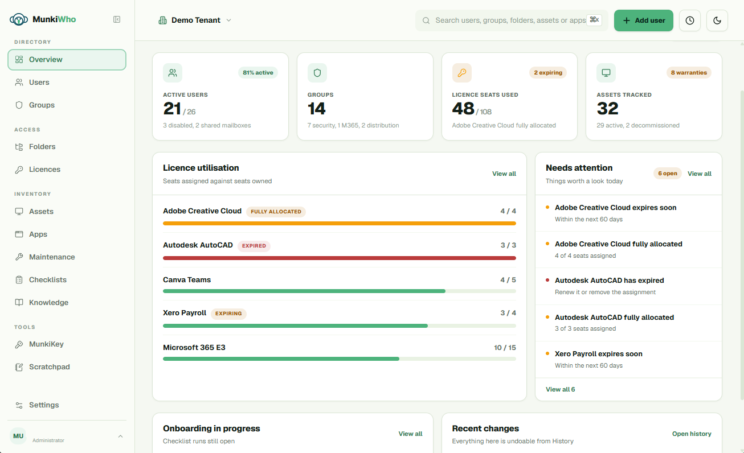Click the 8 warranties badge
This screenshot has height=453, width=744.
(689, 73)
